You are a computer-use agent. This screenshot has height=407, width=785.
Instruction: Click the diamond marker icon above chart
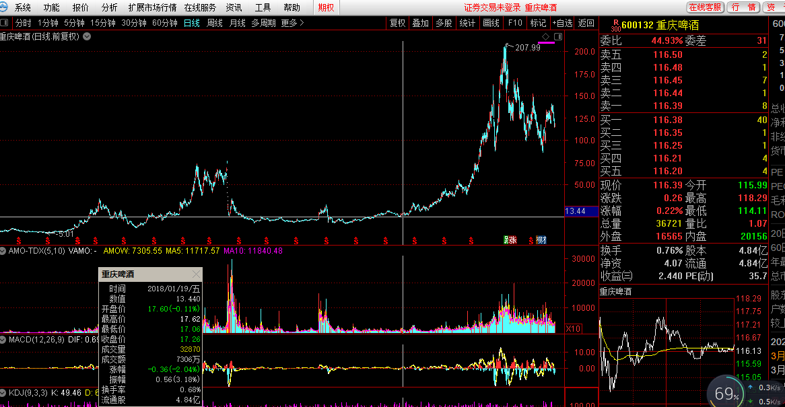tap(545, 36)
